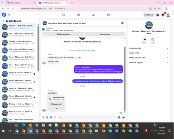The image size is (174, 139).
Task: Mute the conversation with the bell icon
Action: [145, 40]
